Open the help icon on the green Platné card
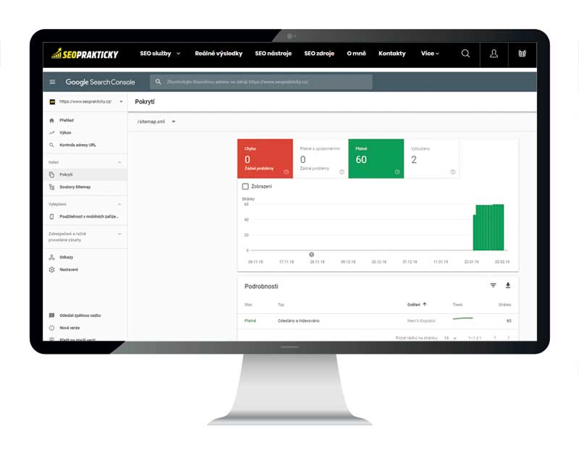Screen dimensions: 579x450 click(397, 172)
